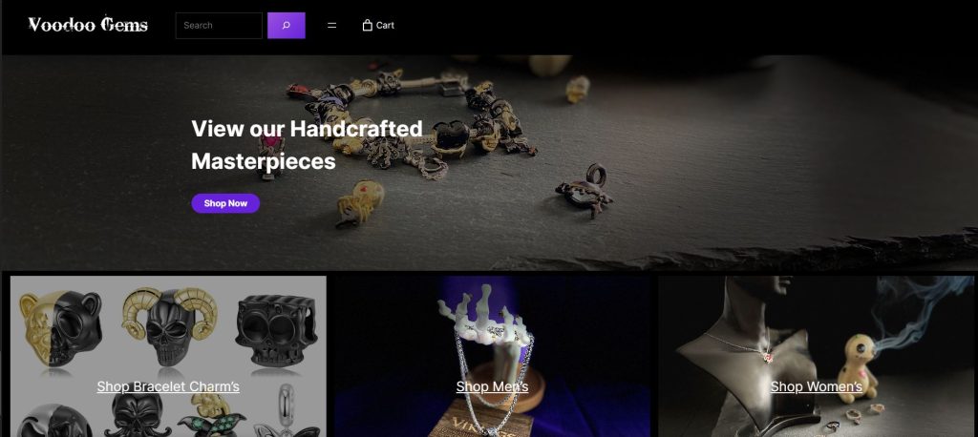The width and height of the screenshot is (978, 437).
Task: Select the square black skull charm
Action: coord(277,330)
